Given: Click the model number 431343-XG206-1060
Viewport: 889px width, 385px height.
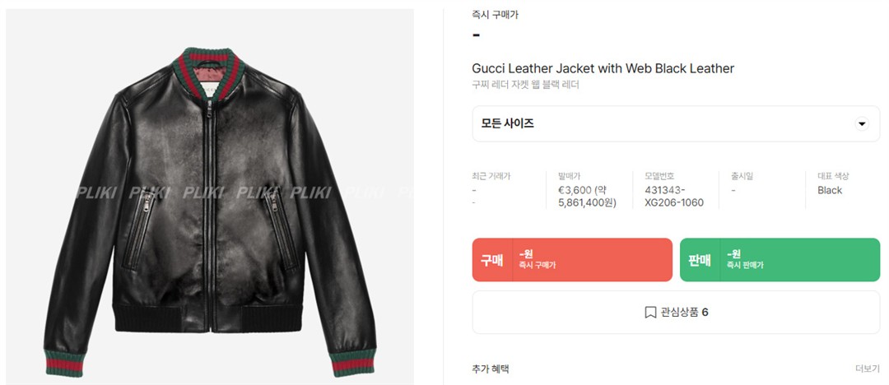Looking at the screenshot, I should pos(674,196).
